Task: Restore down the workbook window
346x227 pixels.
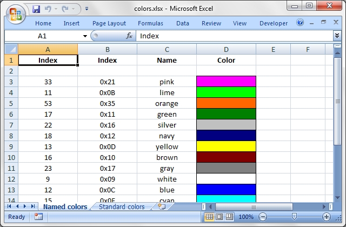Action: [323, 22]
